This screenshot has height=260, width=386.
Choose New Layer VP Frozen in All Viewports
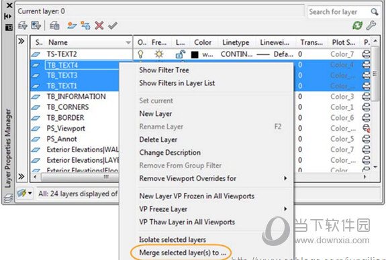click(x=197, y=196)
